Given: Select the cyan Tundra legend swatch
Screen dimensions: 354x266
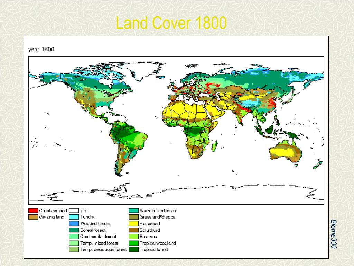Looking at the screenshot, I should (74, 217).
